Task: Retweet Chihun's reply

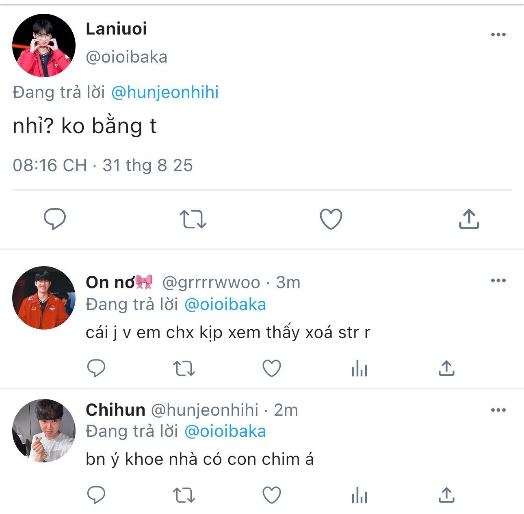Action: [184, 495]
